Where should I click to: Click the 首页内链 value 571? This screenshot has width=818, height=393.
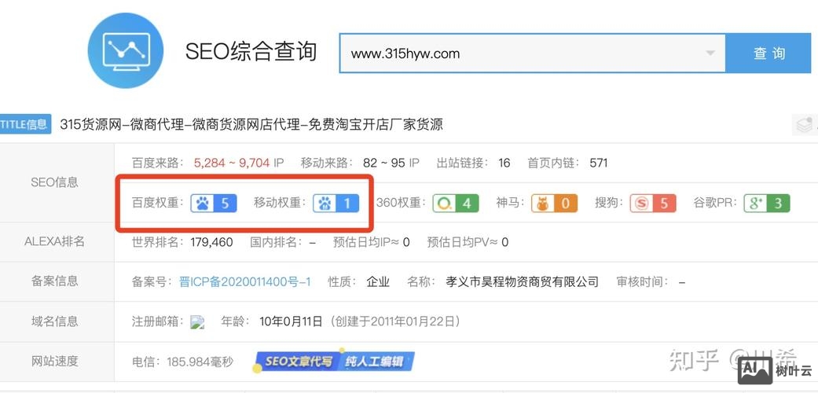click(598, 163)
